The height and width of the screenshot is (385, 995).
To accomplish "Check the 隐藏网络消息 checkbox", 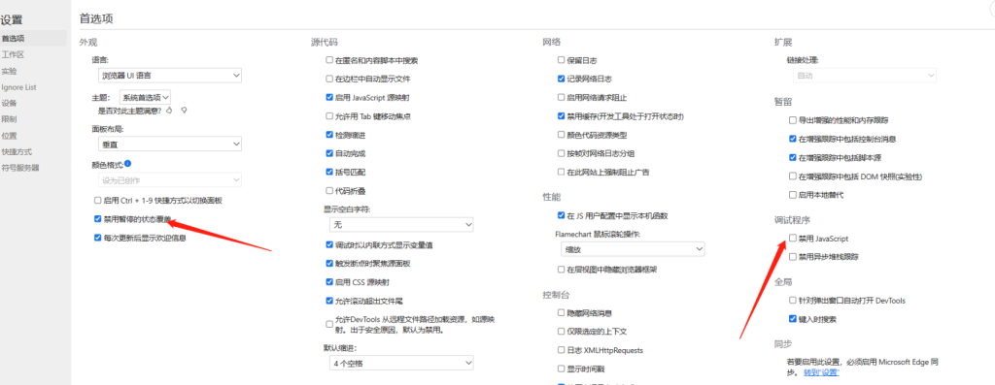I will pos(561,313).
